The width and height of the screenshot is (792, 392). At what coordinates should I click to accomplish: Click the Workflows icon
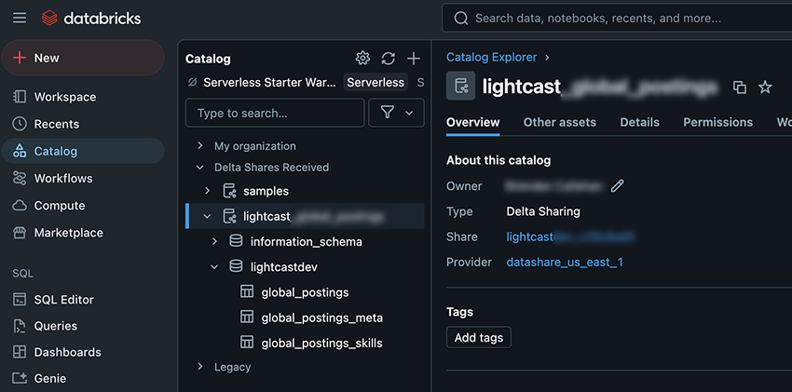click(x=20, y=179)
